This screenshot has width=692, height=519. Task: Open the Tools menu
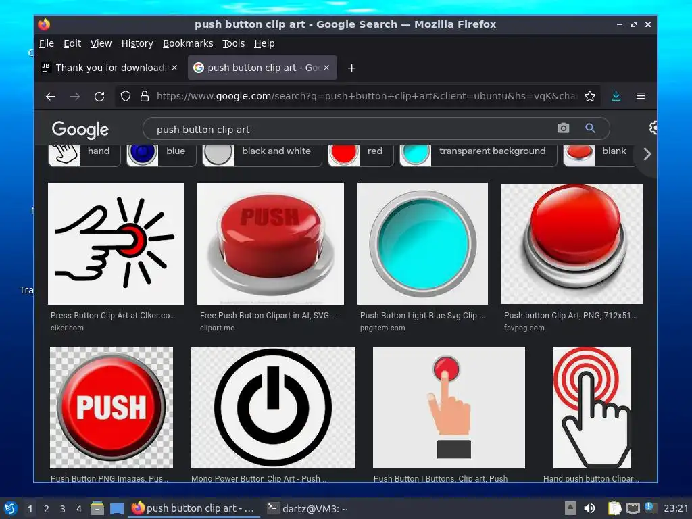(x=233, y=43)
